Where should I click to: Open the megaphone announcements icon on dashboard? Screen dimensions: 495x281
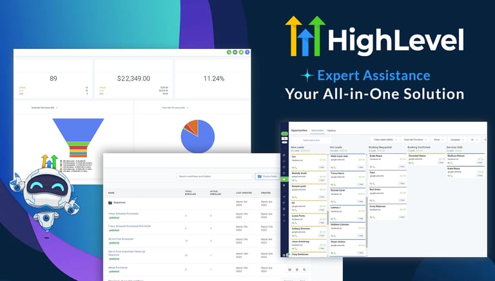(x=235, y=52)
